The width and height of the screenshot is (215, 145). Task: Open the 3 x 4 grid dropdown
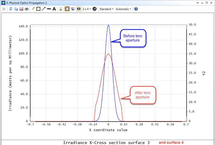tap(86, 9)
